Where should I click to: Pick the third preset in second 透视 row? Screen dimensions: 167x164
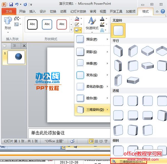pos(148,115)
